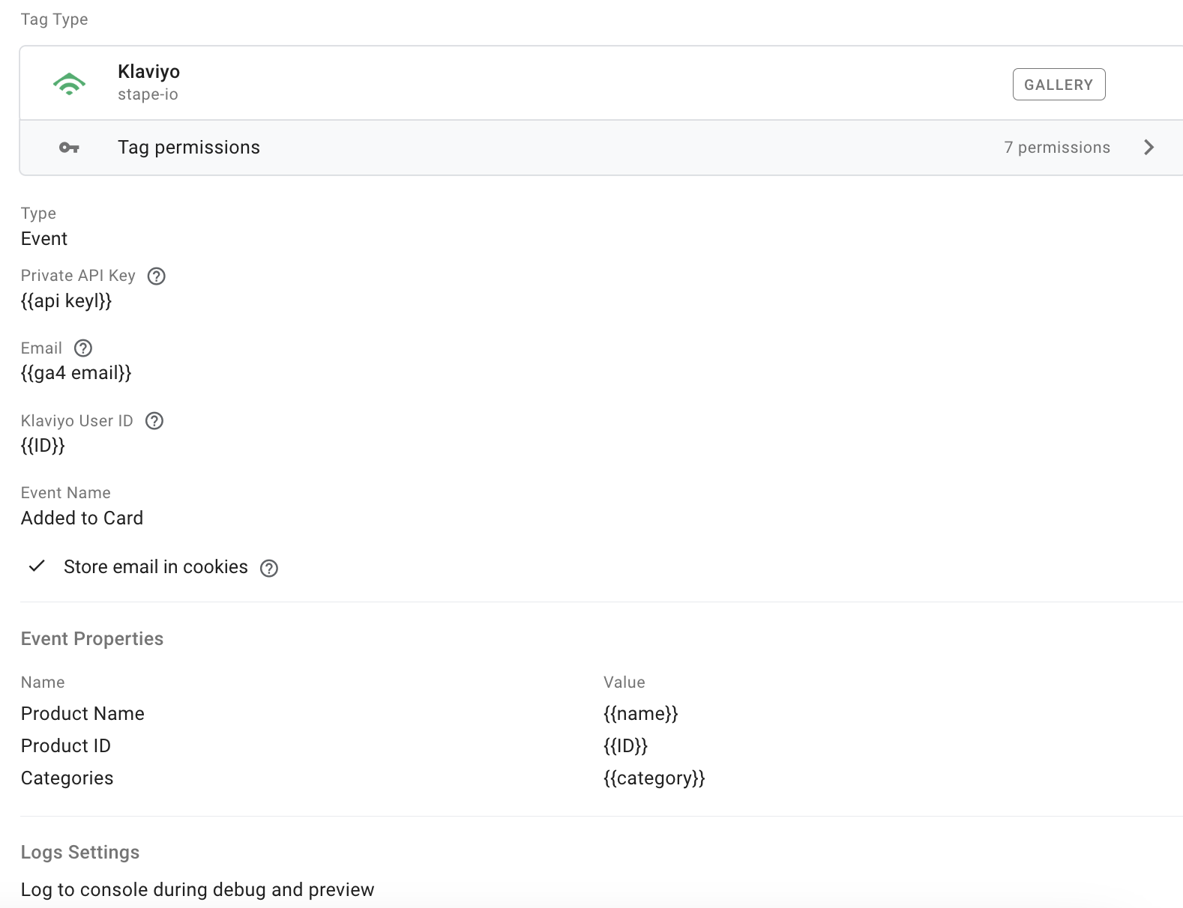The width and height of the screenshot is (1183, 908).
Task: Click the {{ID}} value for Product ID
Action: click(x=625, y=746)
